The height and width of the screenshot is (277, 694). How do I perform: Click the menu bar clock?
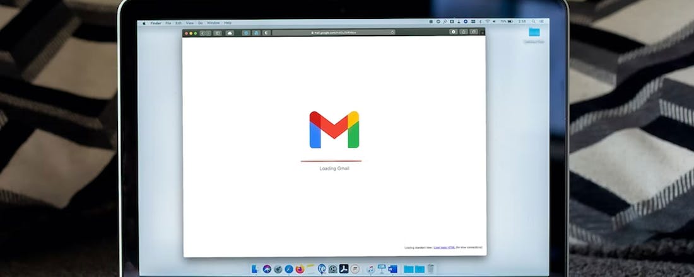coord(522,21)
